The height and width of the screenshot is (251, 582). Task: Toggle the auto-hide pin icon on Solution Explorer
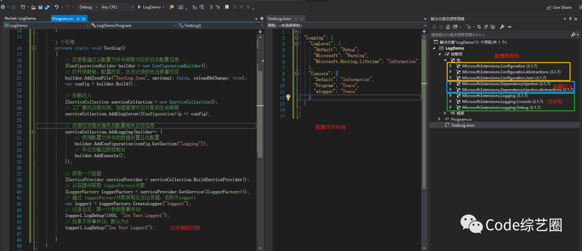coord(570,18)
